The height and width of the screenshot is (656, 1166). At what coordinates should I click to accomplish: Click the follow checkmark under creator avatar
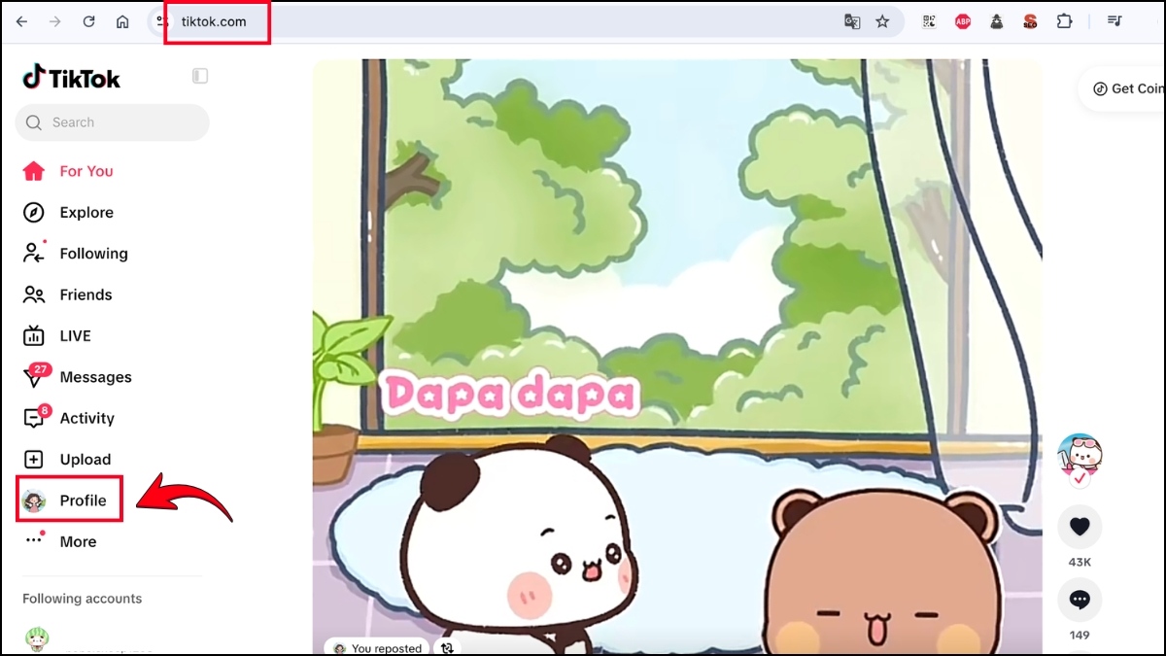[1080, 478]
